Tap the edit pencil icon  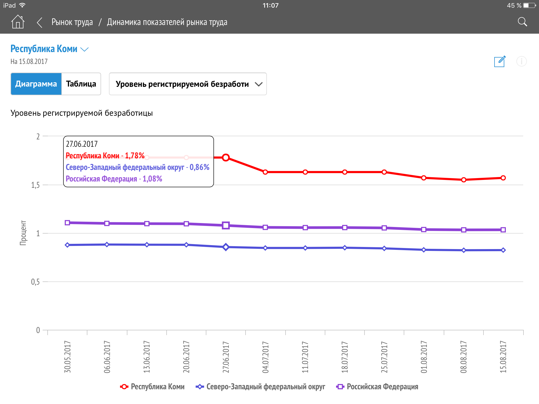tap(500, 62)
